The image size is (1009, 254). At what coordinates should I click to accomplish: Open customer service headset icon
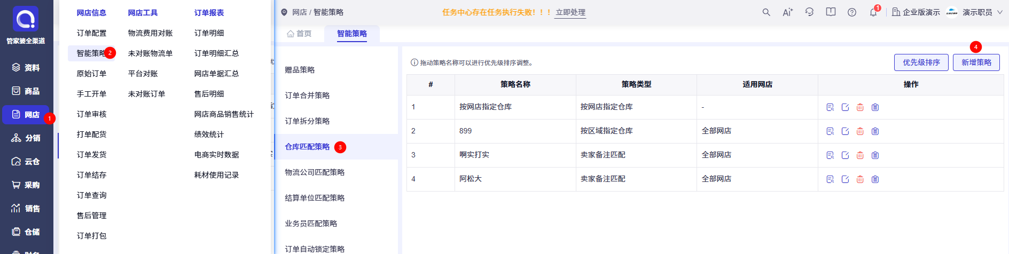[x=809, y=12]
